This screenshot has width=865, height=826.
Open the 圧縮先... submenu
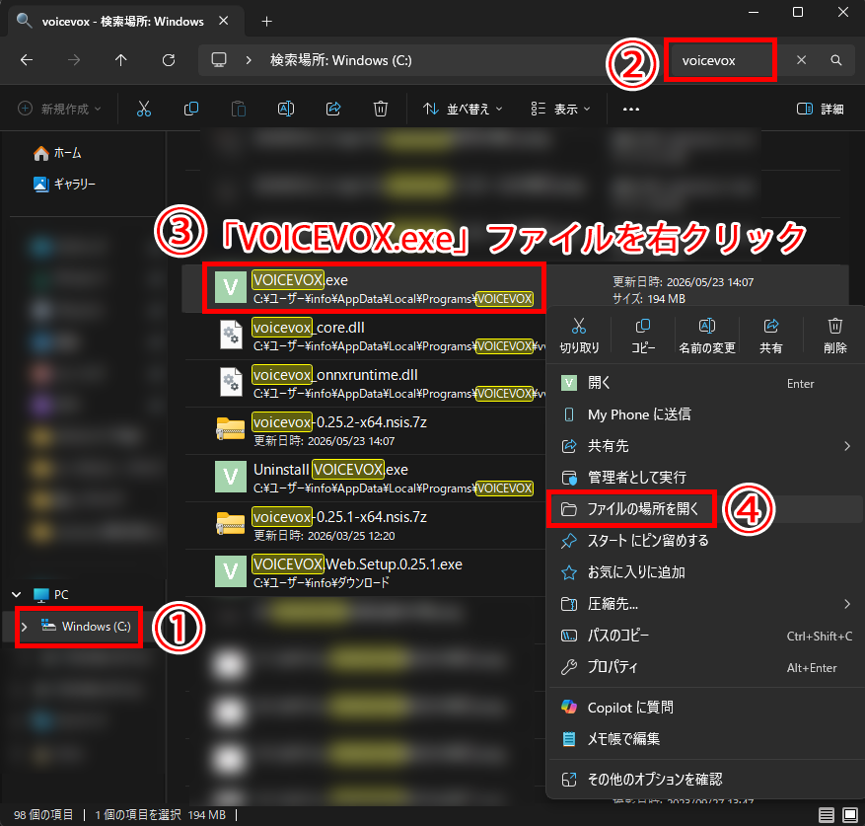[x=705, y=604]
